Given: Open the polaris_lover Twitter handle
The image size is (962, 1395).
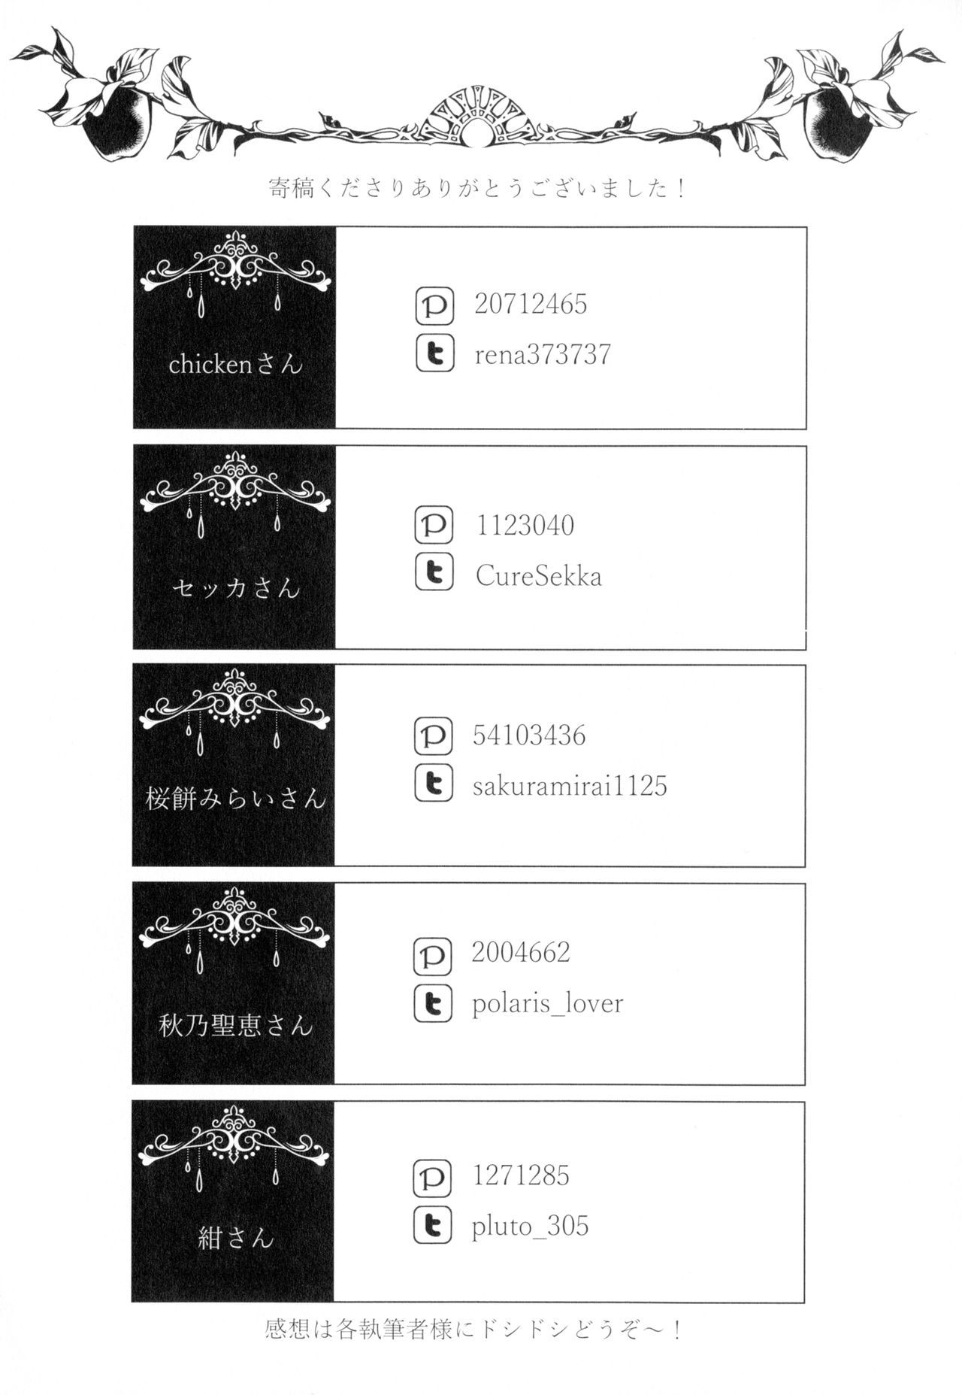Looking at the screenshot, I should point(547,1003).
